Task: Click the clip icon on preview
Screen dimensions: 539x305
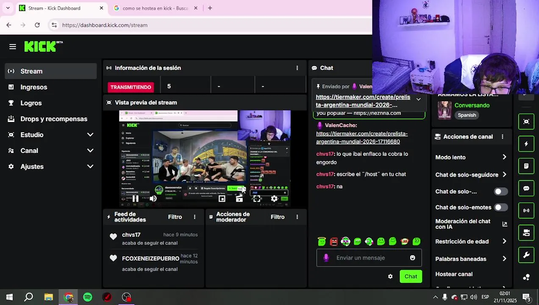Action: (x=239, y=199)
